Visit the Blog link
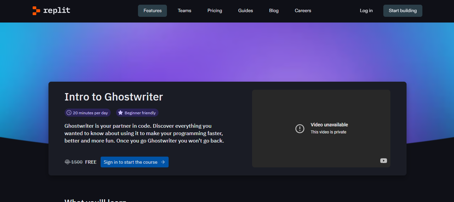The width and height of the screenshot is (454, 202). pos(274,11)
